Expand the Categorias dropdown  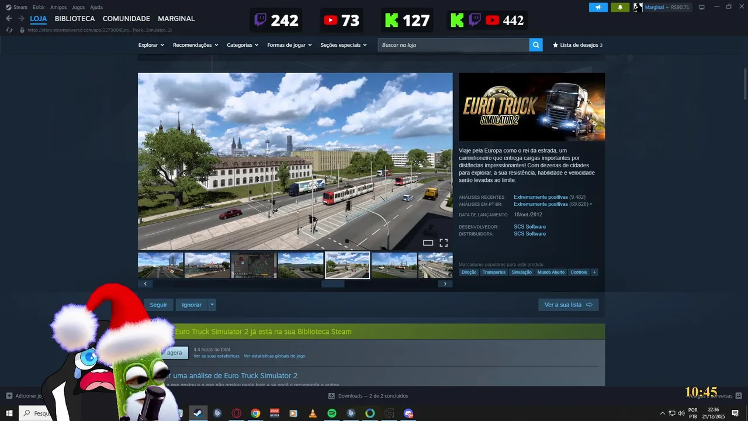pyautogui.click(x=243, y=45)
